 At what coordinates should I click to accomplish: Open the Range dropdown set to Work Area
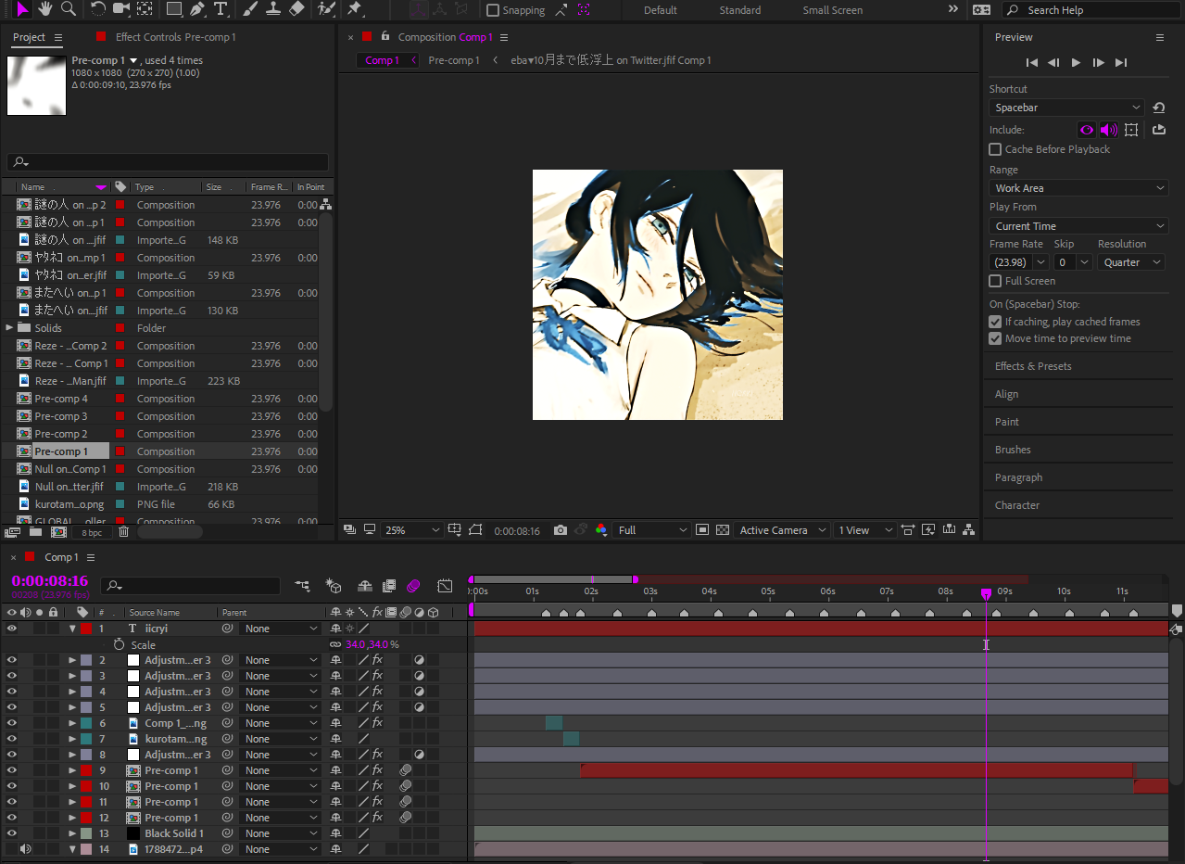1078,188
